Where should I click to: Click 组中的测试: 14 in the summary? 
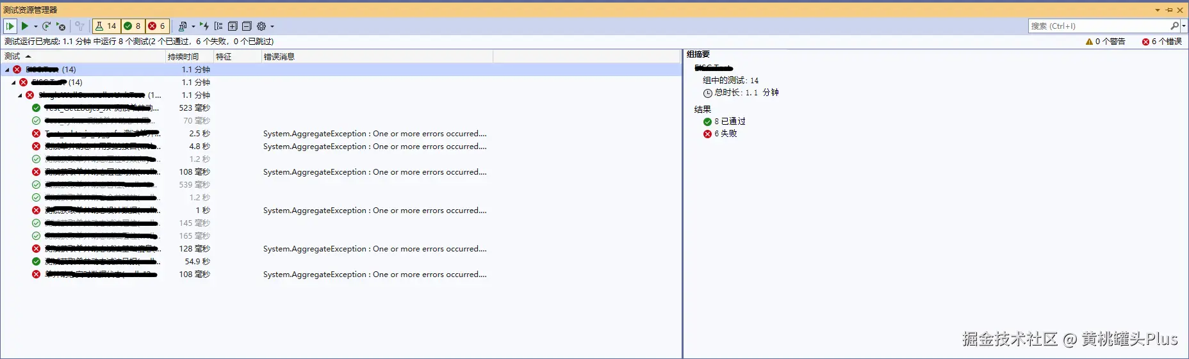[730, 81]
